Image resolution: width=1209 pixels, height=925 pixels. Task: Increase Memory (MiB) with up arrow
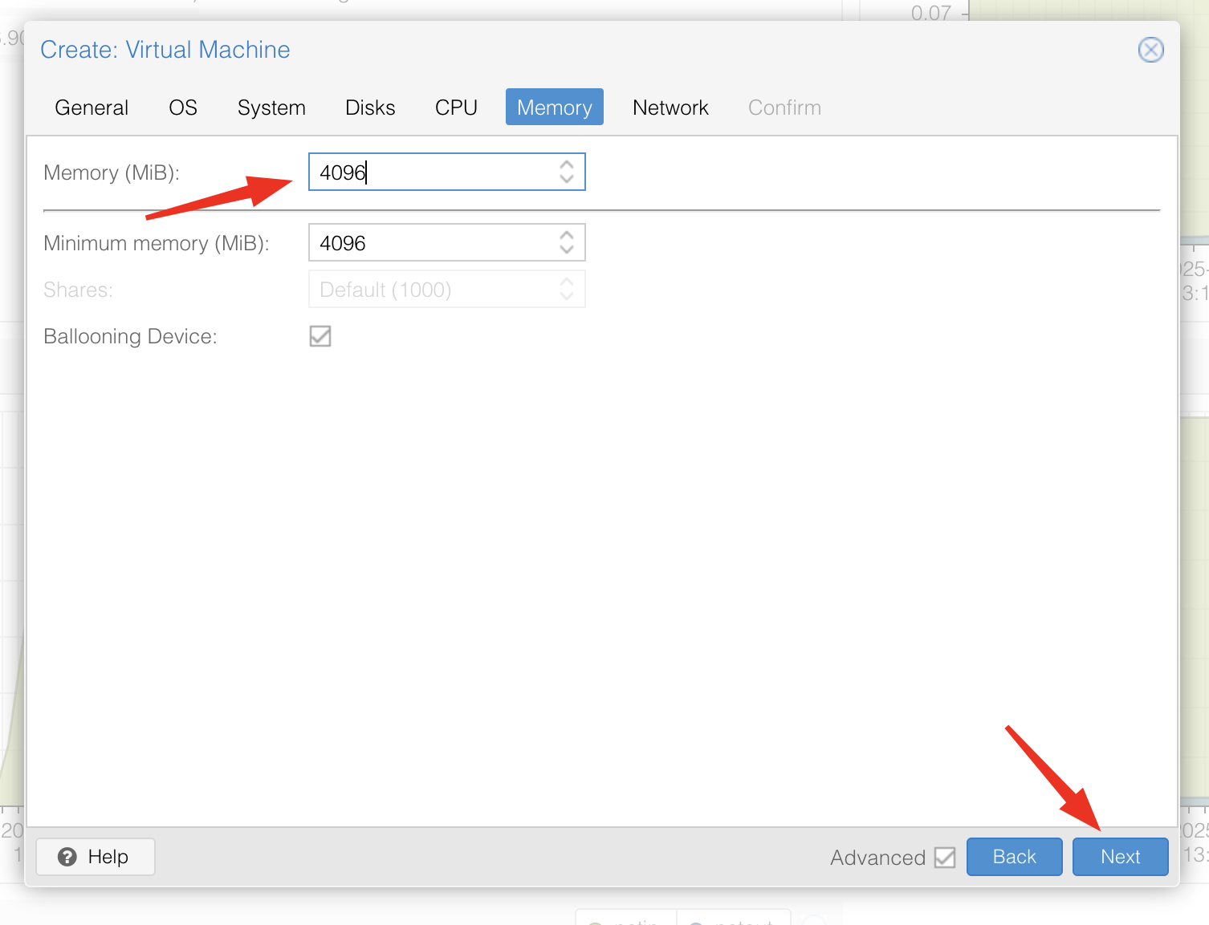tap(567, 164)
